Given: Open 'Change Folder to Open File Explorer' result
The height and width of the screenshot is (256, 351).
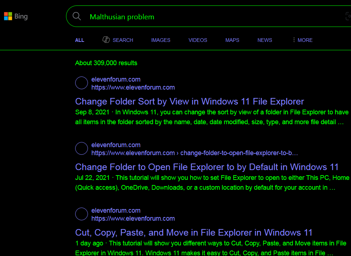Looking at the screenshot, I should coord(207,167).
